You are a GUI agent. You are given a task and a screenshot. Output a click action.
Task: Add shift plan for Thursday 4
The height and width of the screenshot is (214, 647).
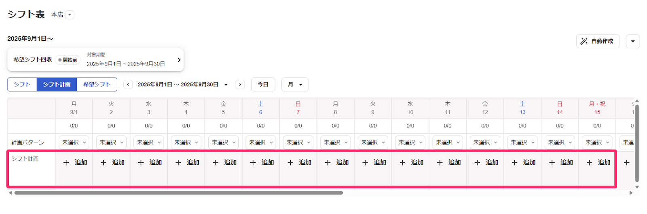tap(187, 163)
